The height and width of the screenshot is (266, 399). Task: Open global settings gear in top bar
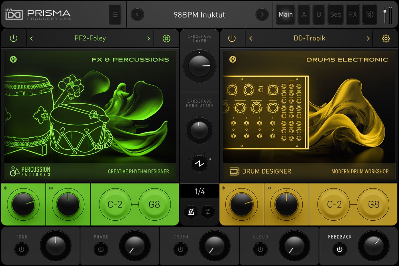point(369,15)
